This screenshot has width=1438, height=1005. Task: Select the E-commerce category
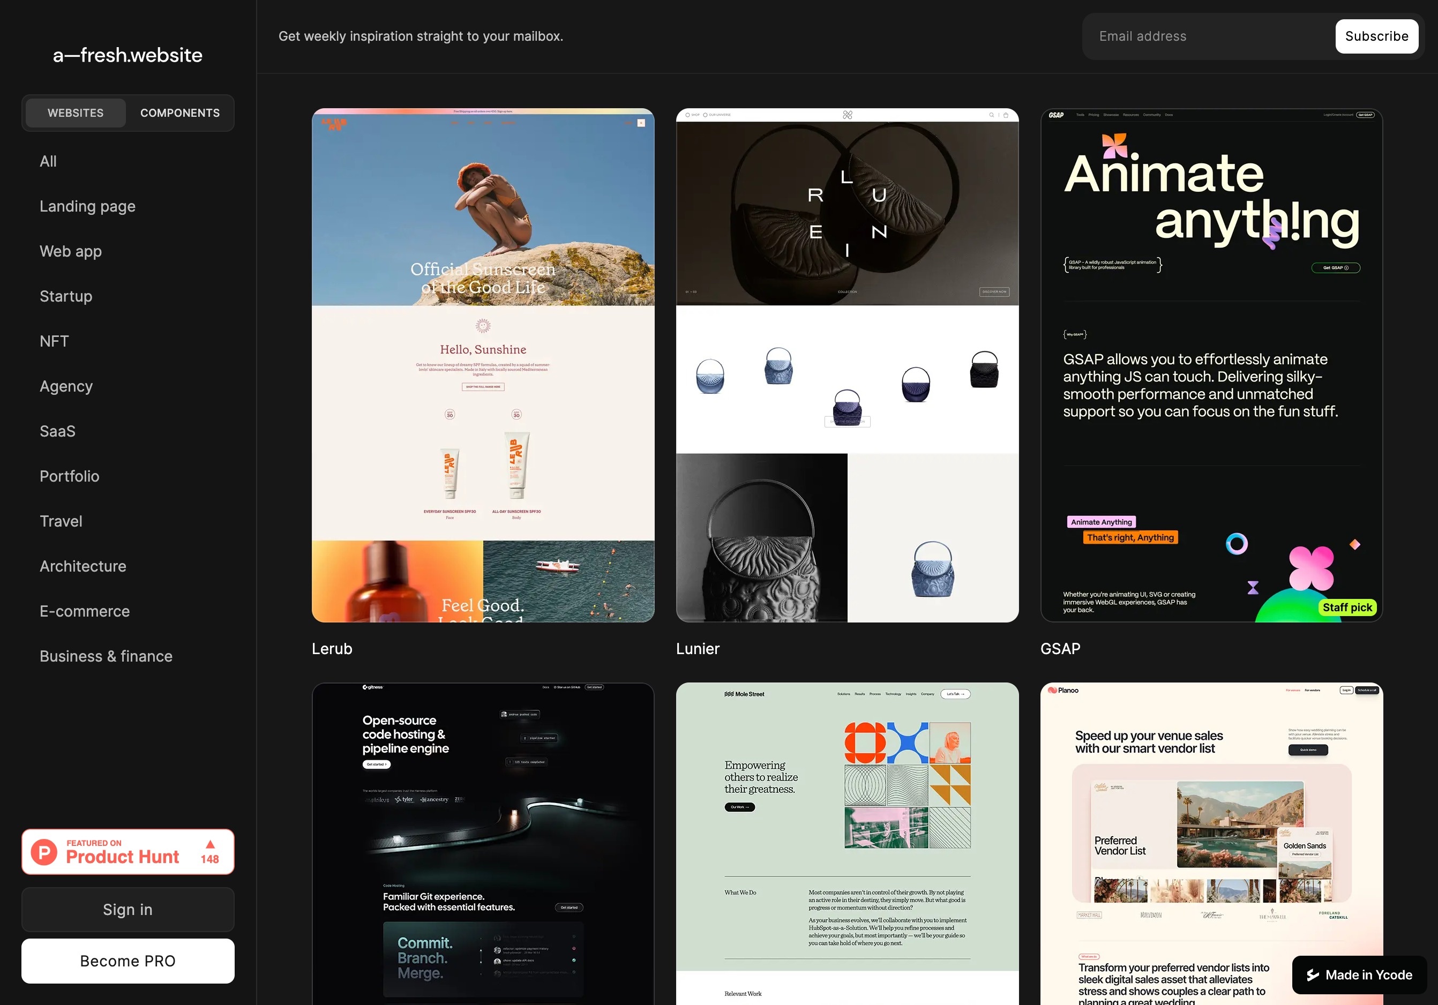point(84,611)
